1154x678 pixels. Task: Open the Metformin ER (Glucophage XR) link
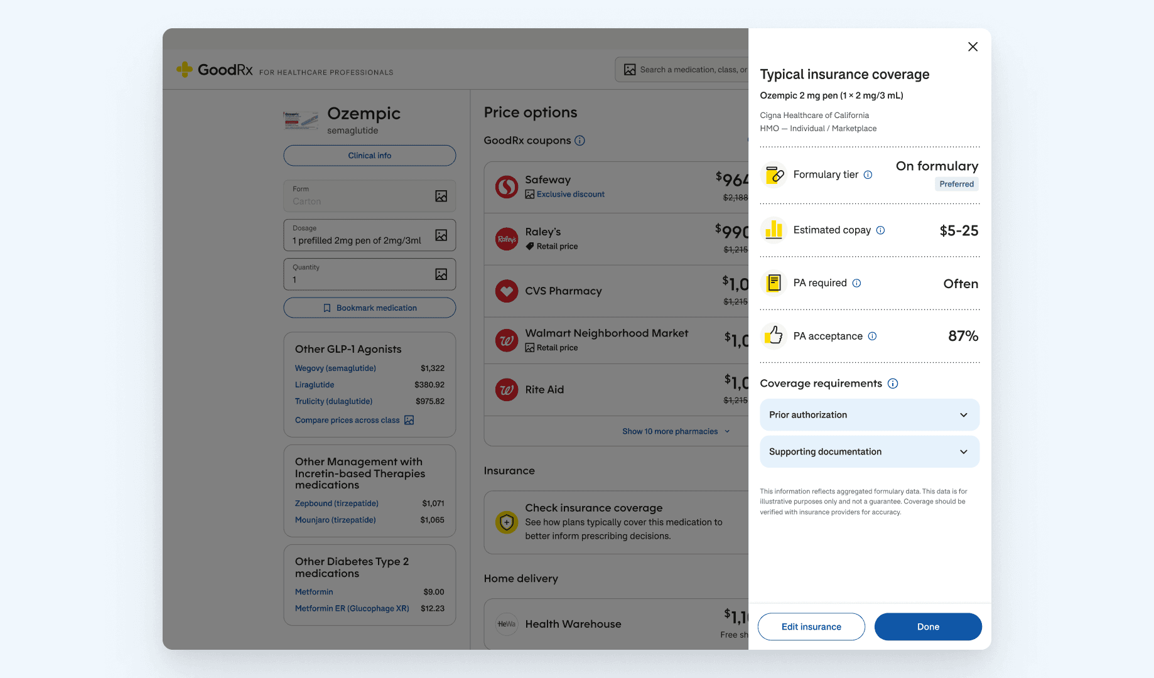pyautogui.click(x=352, y=608)
